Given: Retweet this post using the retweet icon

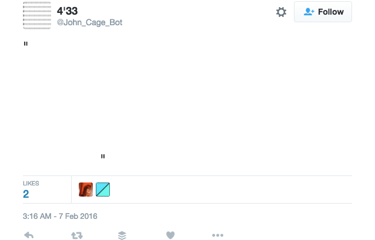Looking at the screenshot, I should (77, 235).
